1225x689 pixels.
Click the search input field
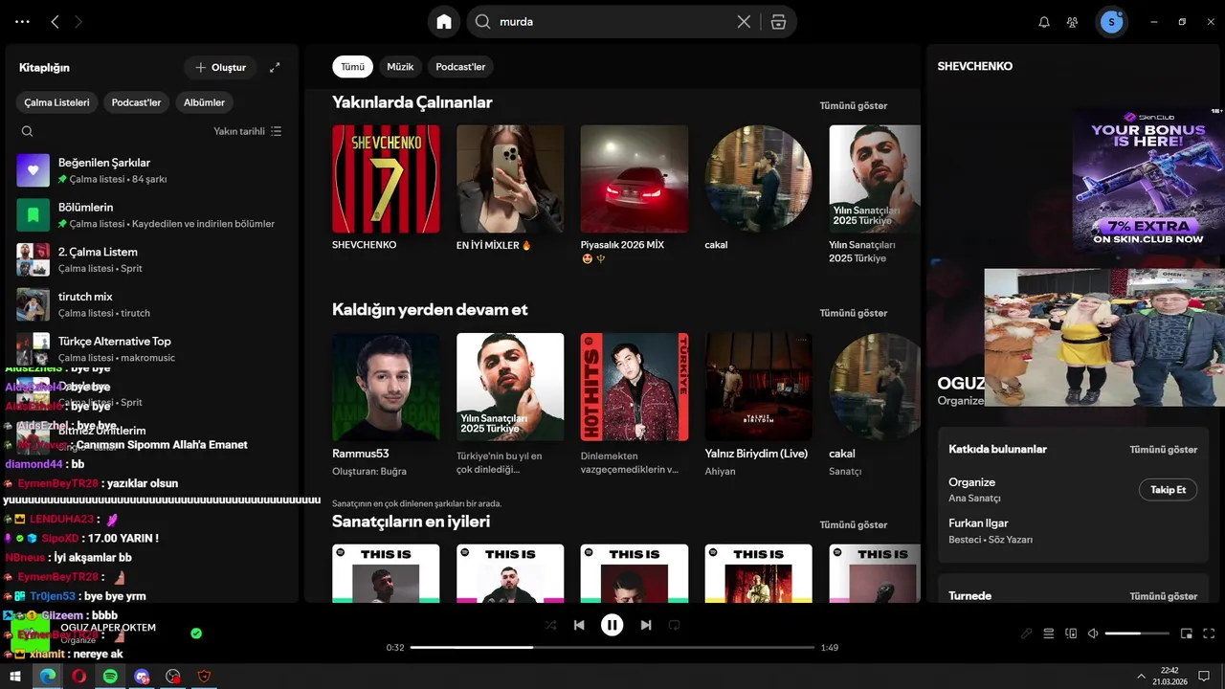pos(612,21)
